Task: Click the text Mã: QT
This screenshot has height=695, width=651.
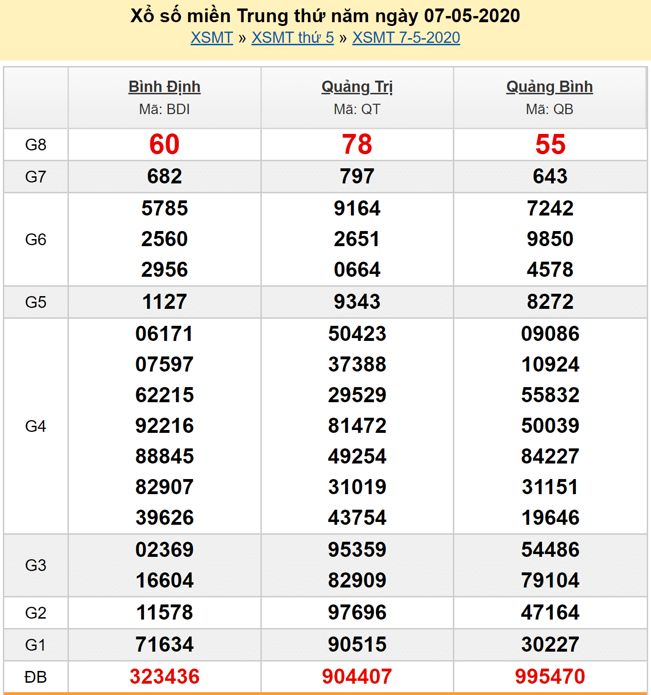Action: pos(357,109)
